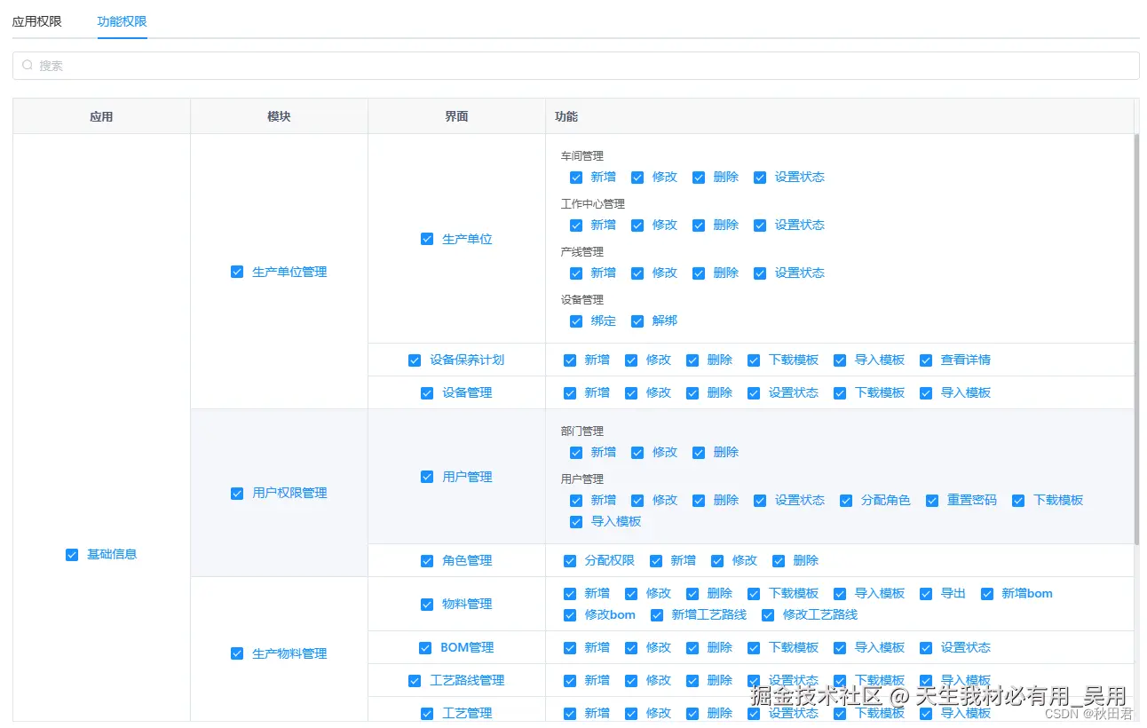
Task: Click the 部门管理 group label
Action: (x=582, y=431)
